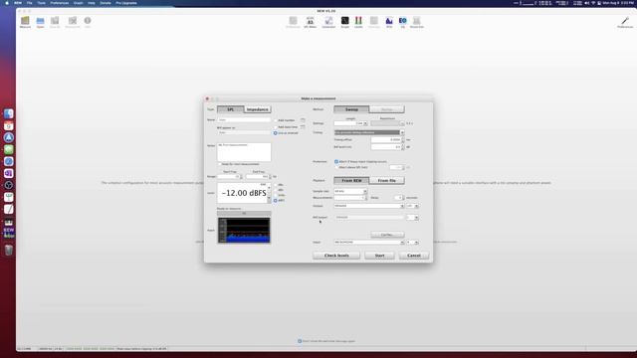Open the Apple menu
Screen dimensions: 637x358
(x=7, y=3)
